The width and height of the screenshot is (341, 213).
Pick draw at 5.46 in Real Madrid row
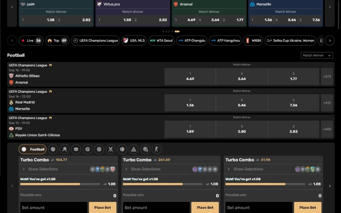pos(242,103)
